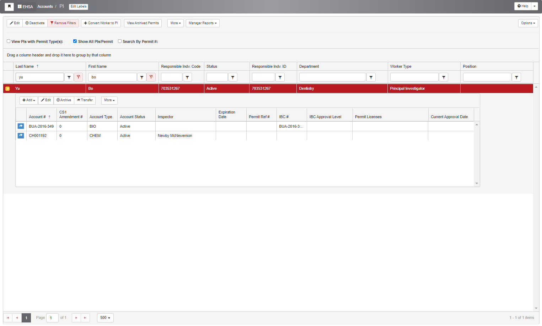Uncheck Show All PIs/Permit
Screen dimensions: 542x326
75,41
